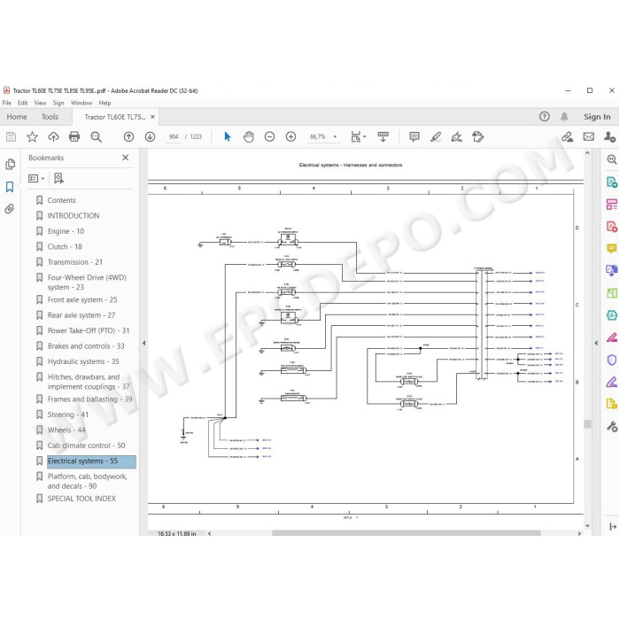This screenshot has height=620, width=620.
Task: Switch to the Home tab
Action: pyautogui.click(x=17, y=117)
